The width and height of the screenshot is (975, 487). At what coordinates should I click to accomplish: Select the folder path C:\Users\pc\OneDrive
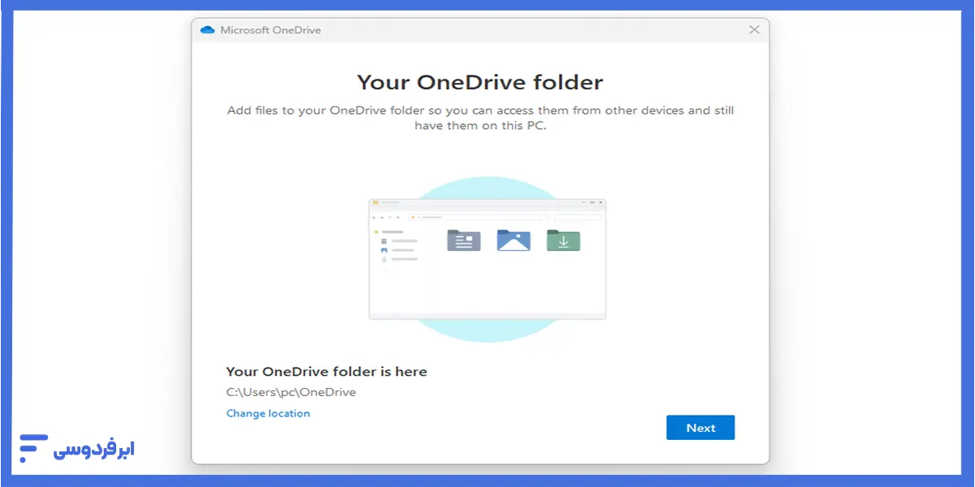[x=291, y=392]
